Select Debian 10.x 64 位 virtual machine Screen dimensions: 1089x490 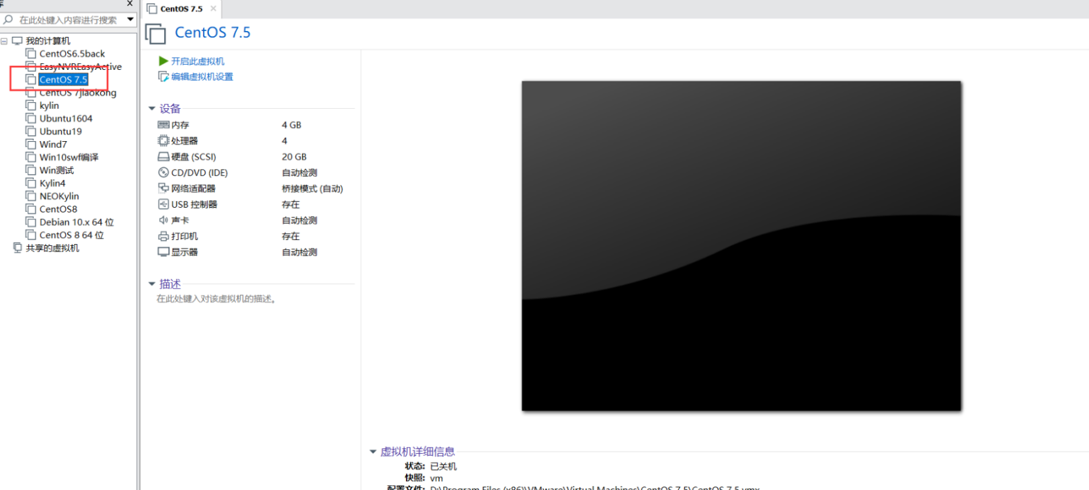(77, 222)
